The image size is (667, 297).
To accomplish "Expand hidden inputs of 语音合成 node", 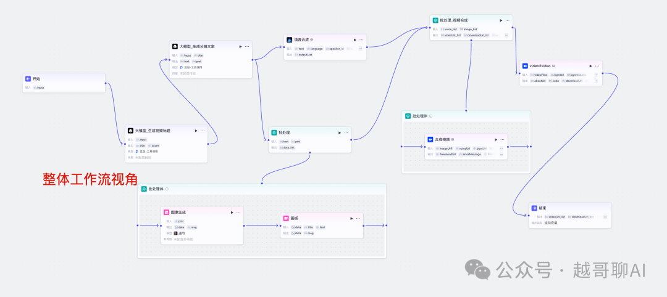I will 361,49.
